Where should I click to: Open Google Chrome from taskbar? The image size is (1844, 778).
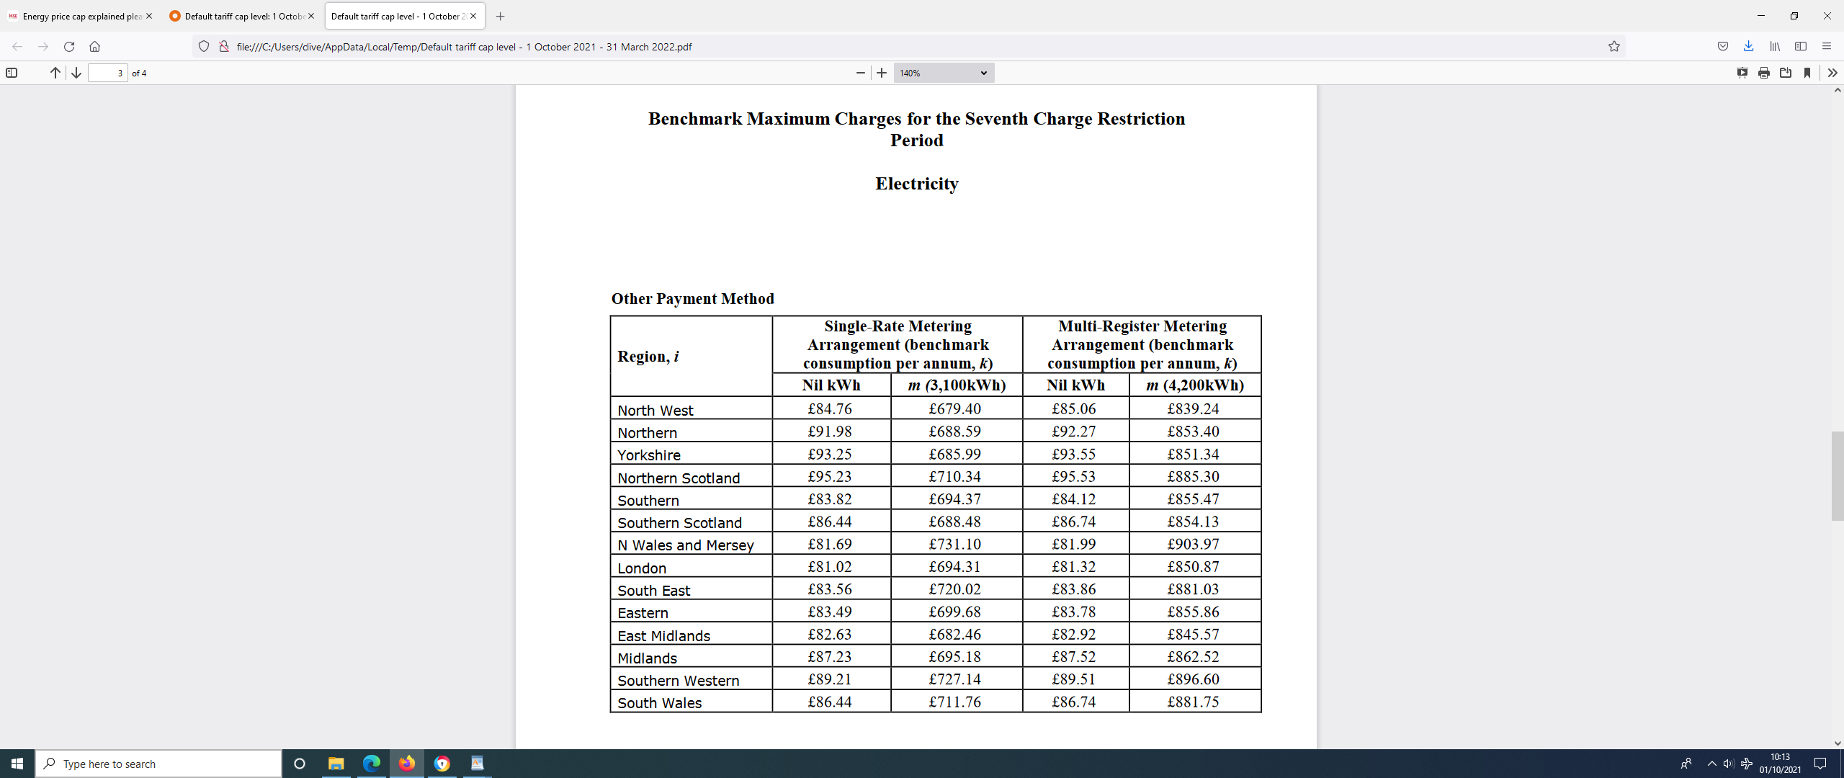tap(442, 764)
